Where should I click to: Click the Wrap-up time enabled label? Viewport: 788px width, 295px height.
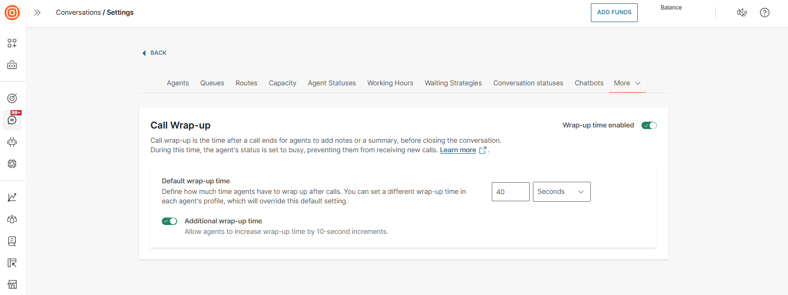[x=598, y=125]
